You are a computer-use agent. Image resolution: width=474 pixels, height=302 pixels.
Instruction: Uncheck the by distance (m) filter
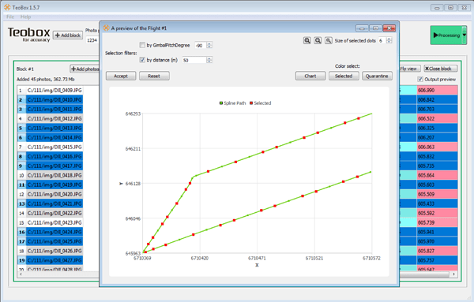142,60
